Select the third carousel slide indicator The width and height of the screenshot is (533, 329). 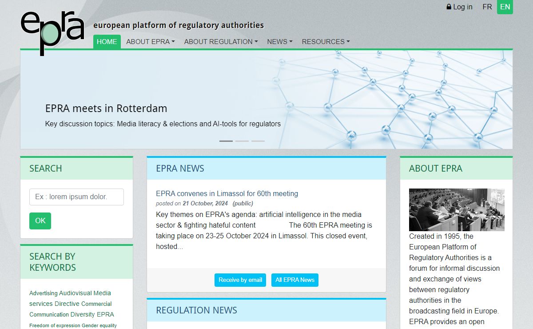258,141
